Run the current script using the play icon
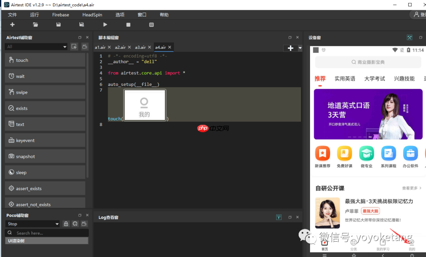The height and width of the screenshot is (257, 426). [105, 24]
